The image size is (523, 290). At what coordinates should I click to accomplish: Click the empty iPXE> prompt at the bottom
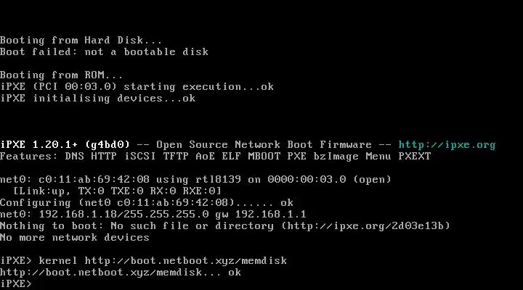click(x=16, y=283)
